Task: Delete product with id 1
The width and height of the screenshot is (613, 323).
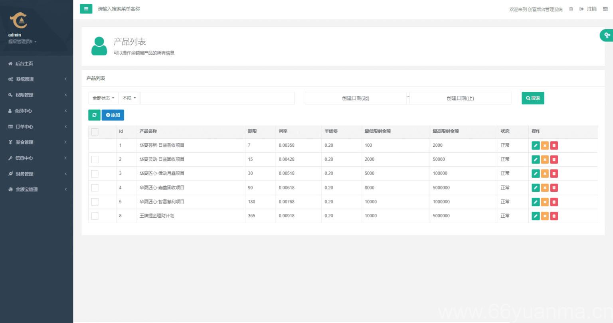Action: tap(554, 146)
